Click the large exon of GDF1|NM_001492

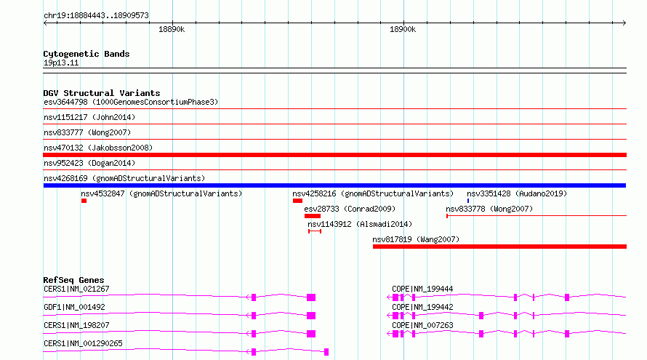point(311,316)
